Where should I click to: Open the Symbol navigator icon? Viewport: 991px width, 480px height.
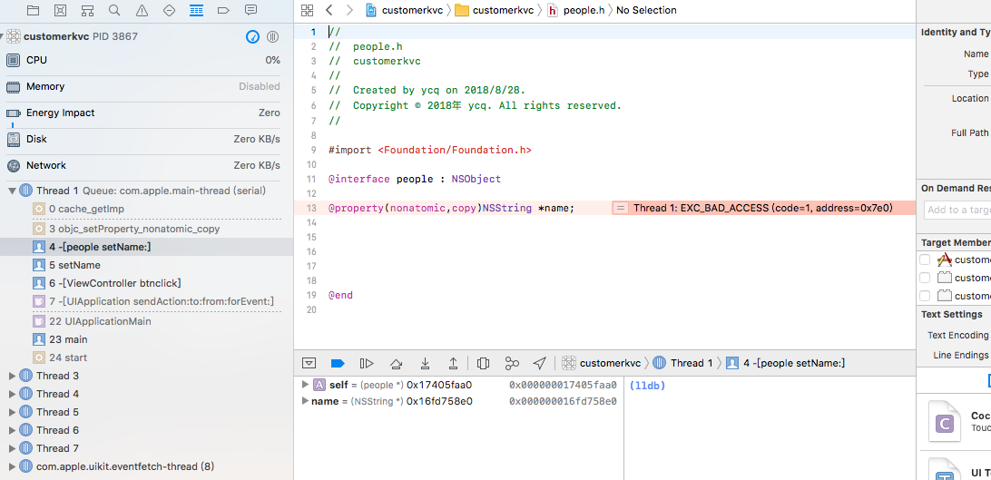(87, 10)
